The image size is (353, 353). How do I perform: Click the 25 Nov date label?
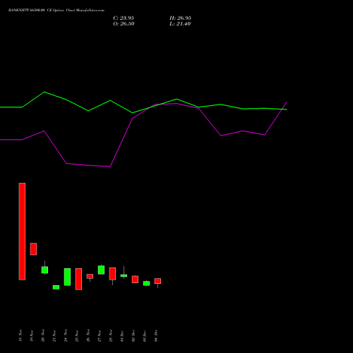(x=77, y=335)
